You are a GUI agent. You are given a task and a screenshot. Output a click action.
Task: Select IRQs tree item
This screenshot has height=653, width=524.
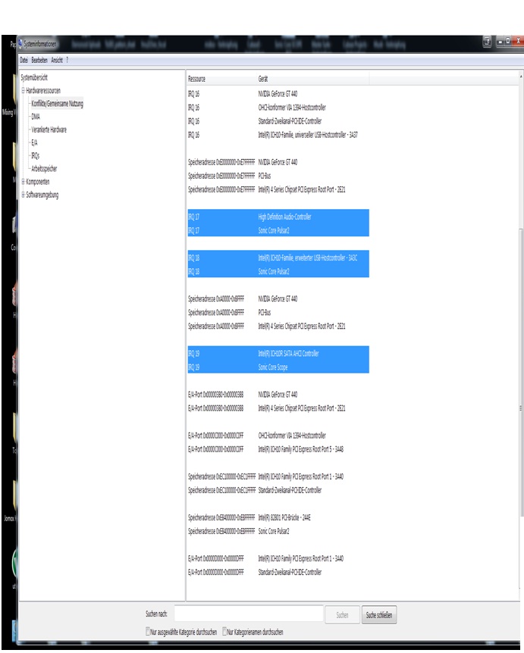[35, 156]
